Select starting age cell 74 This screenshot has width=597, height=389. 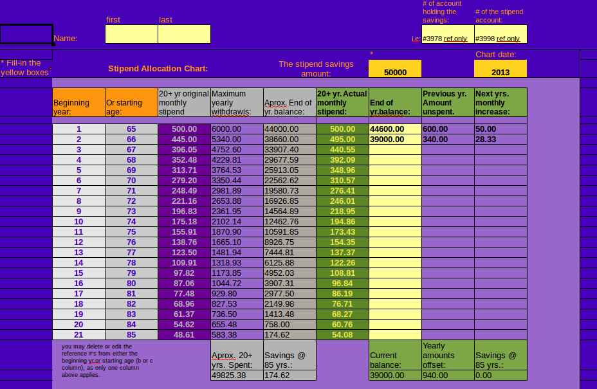pos(131,222)
